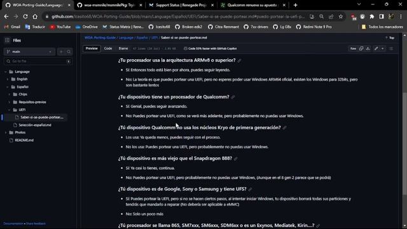
Task: Open Redmi Note 9 Pro bookmark
Action: coord(314,27)
